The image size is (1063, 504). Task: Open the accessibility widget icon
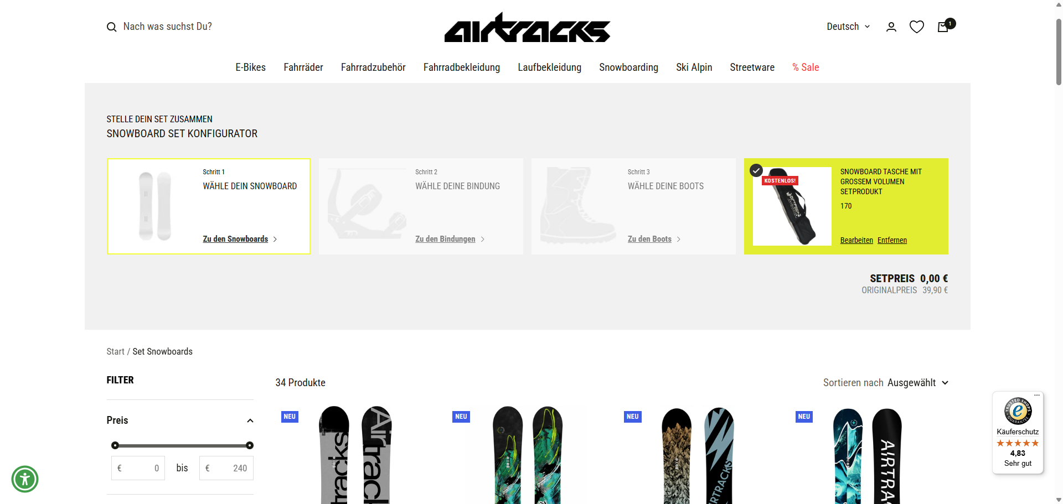point(25,479)
